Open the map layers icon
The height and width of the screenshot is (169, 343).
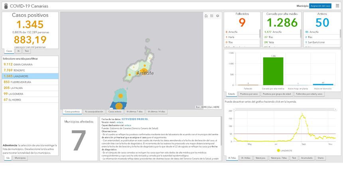[217, 16]
